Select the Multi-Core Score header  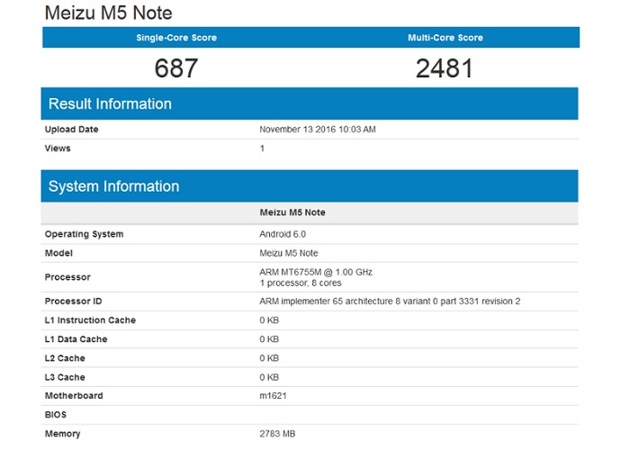[445, 38]
